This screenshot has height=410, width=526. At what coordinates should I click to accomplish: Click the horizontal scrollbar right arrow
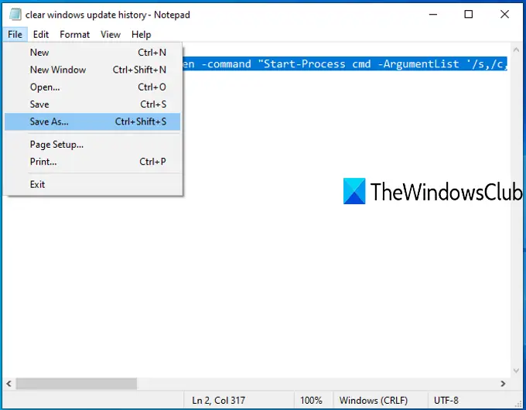(503, 384)
